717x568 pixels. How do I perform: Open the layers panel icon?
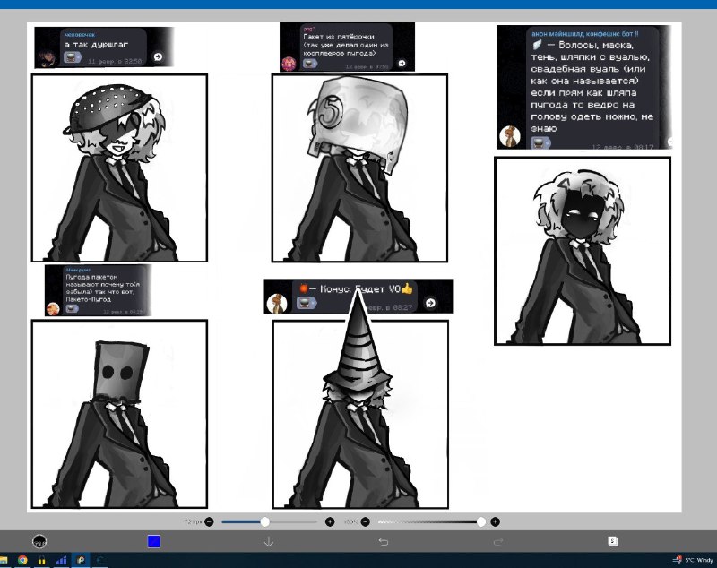(x=613, y=541)
